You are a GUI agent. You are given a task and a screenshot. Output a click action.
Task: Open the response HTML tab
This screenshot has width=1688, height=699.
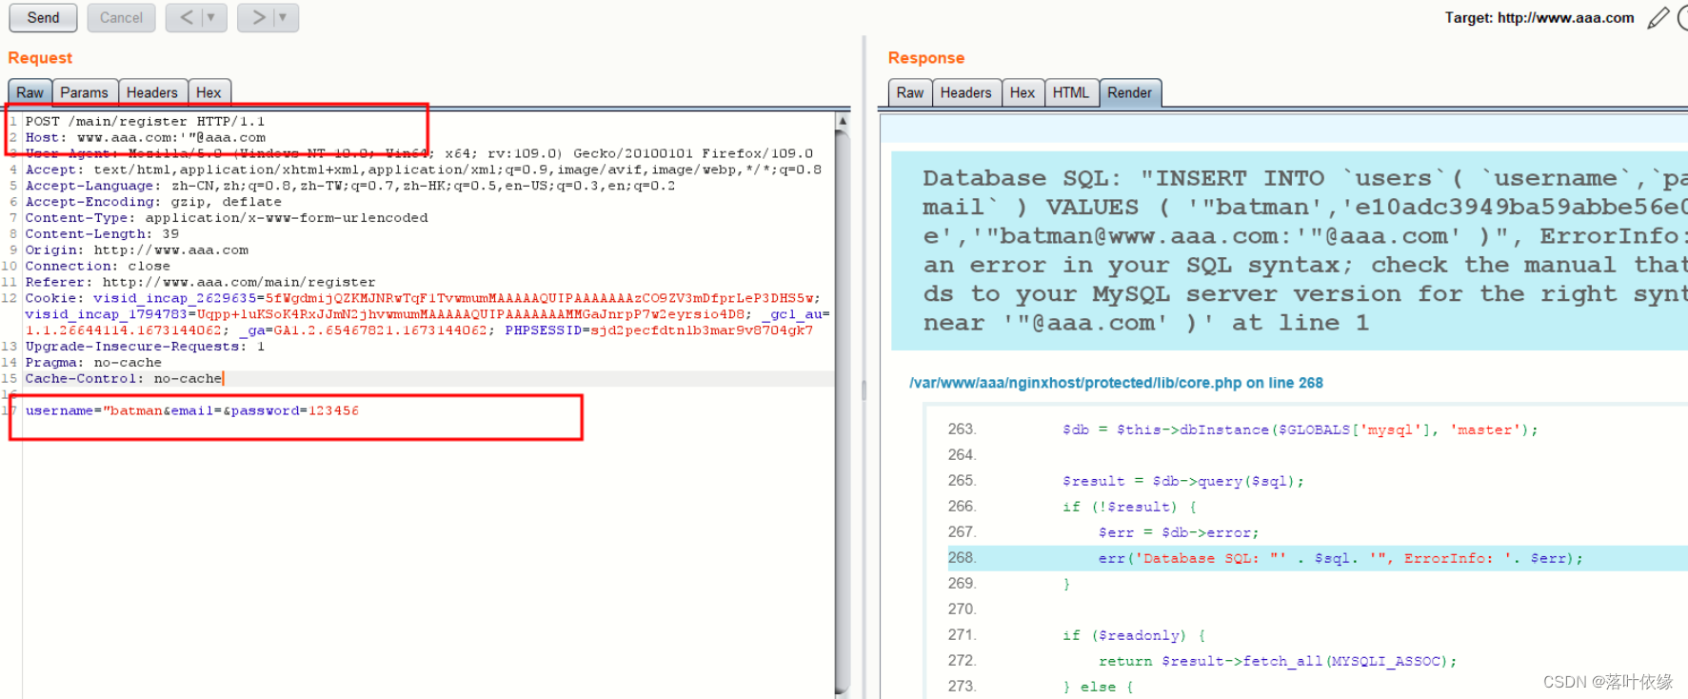coord(1071,92)
